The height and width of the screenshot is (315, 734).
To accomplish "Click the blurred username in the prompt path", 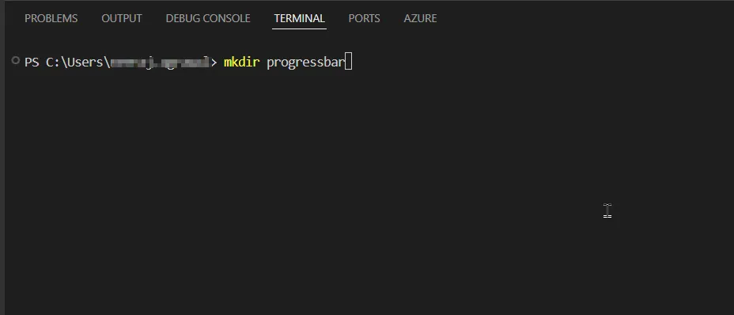I will [x=156, y=62].
